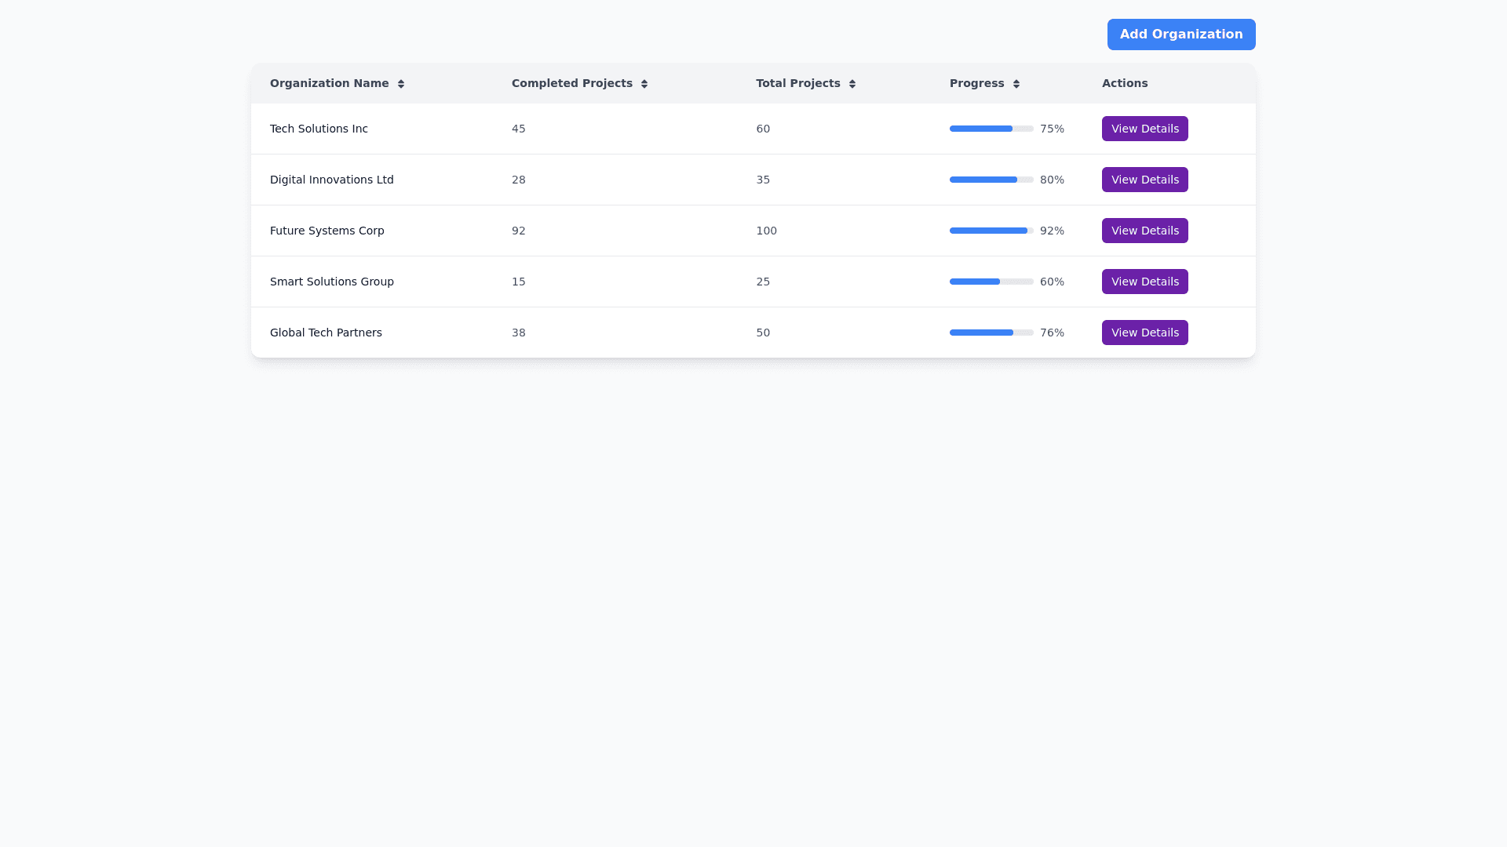
Task: Click sort icon beside Organization Name
Action: (x=400, y=84)
